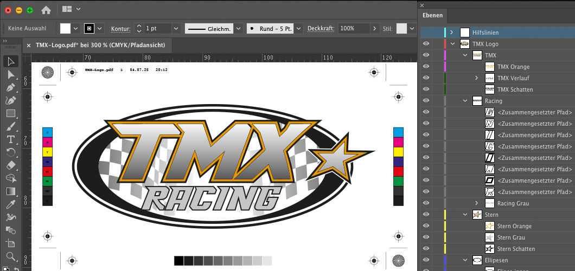Select the Direct Selection tool
This screenshot has height=271, width=575.
[10, 74]
